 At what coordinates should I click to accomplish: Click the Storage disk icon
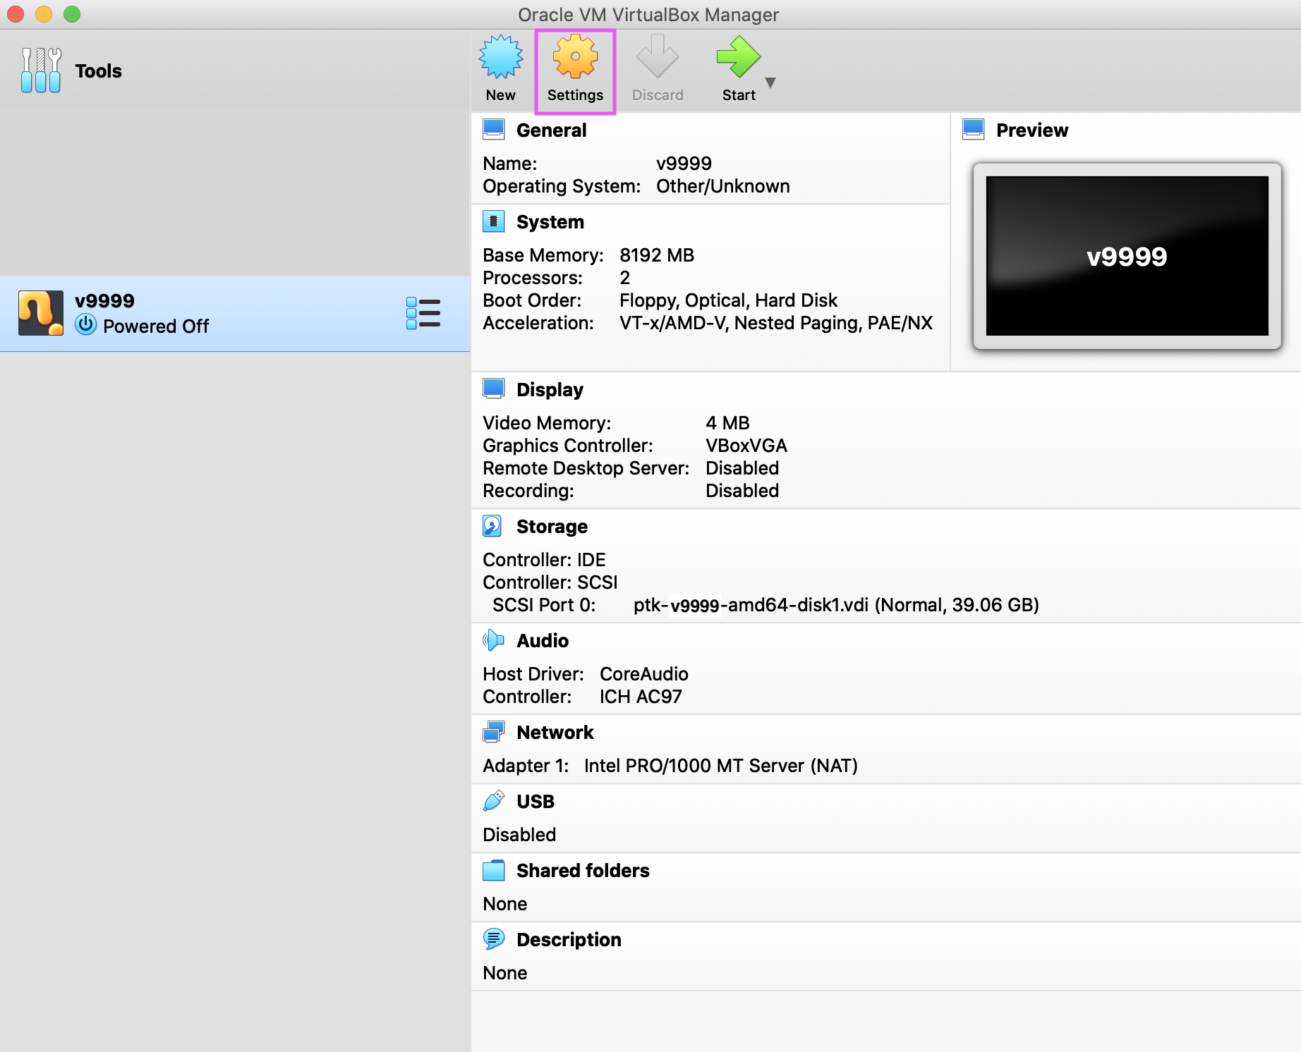[492, 526]
